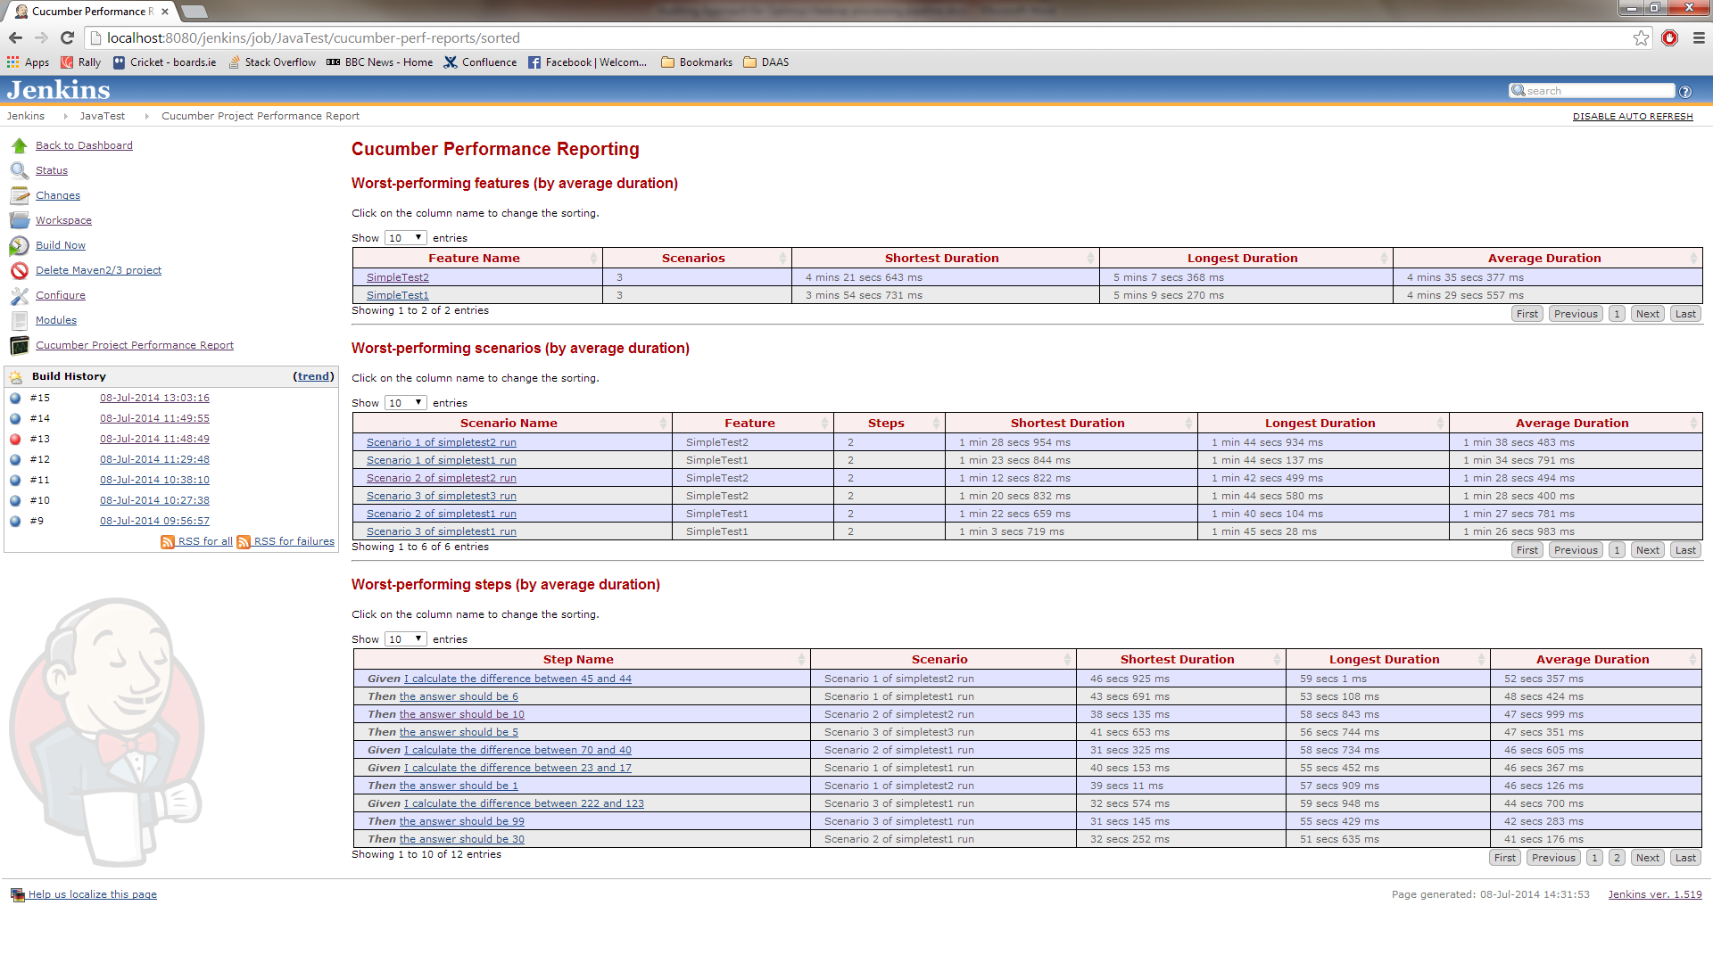Sort features table by Average Duration
Viewport: 1713px width, 963px height.
click(1544, 258)
